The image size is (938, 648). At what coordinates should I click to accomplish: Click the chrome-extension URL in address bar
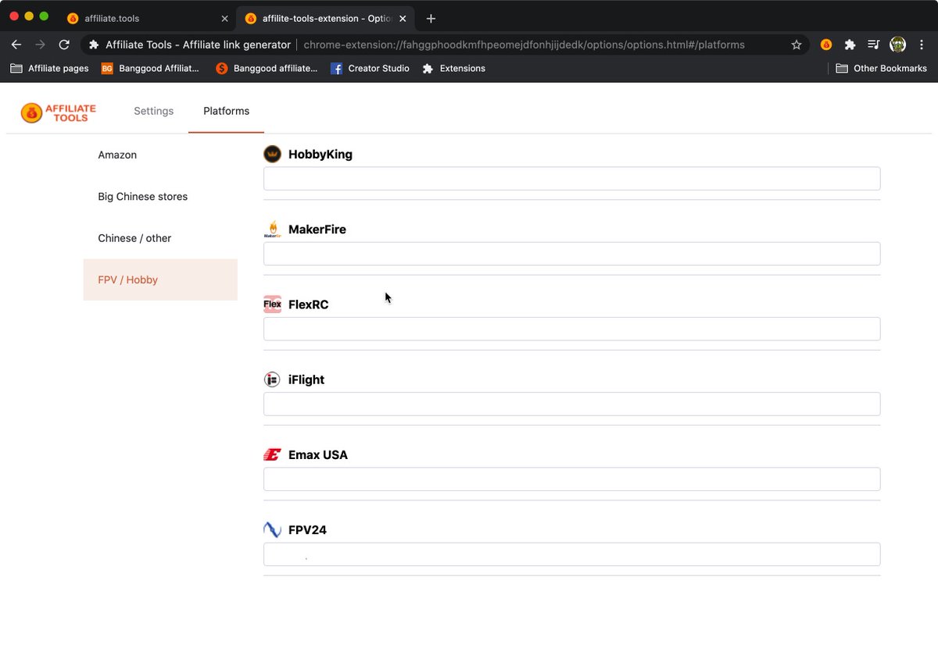524,45
